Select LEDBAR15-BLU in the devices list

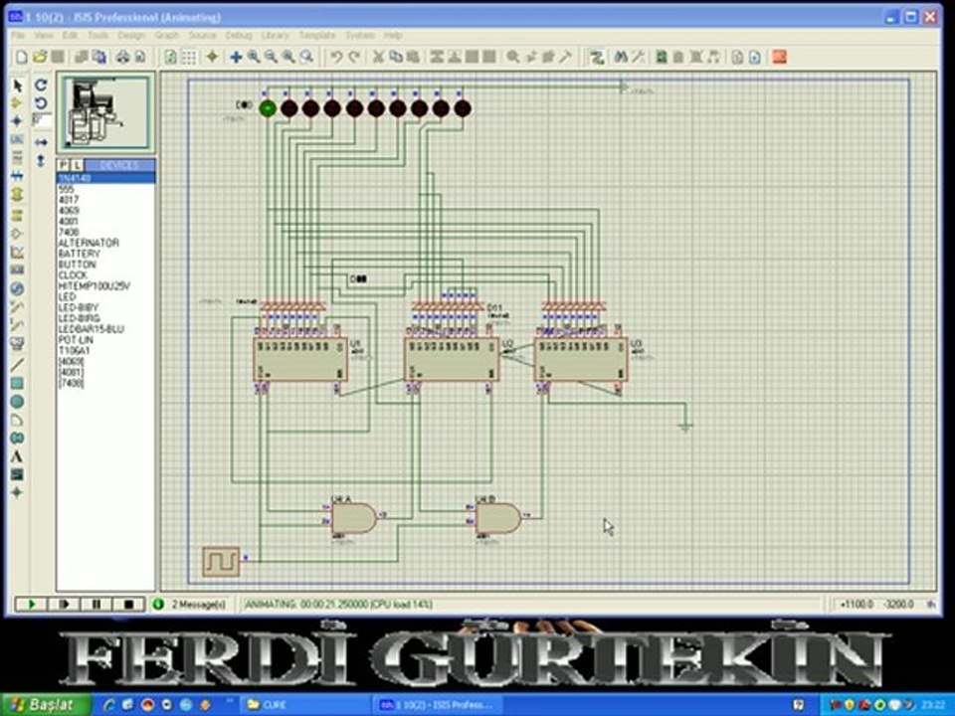point(92,329)
